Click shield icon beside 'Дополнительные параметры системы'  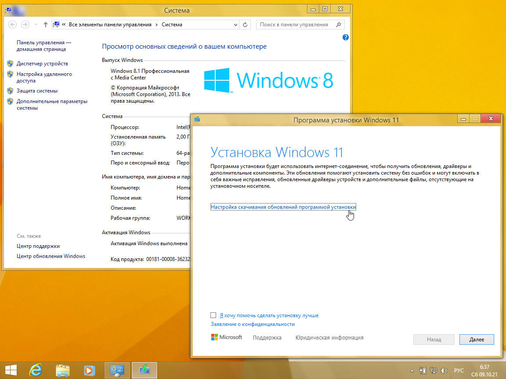(11, 101)
